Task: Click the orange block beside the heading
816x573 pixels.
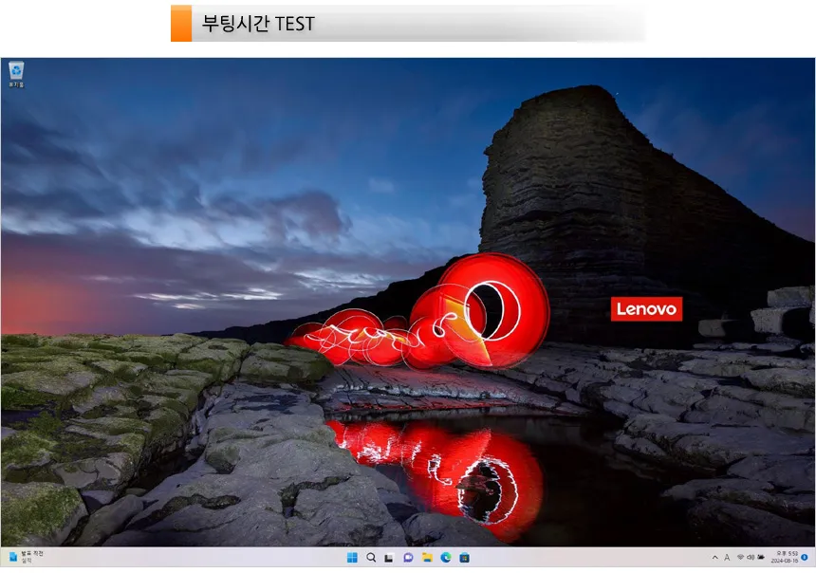Action: click(180, 24)
